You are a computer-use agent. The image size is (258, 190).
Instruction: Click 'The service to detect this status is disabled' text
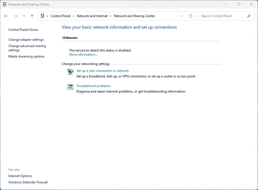100,50
